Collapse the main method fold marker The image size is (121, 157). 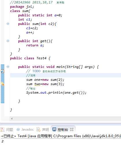coord(8,66)
